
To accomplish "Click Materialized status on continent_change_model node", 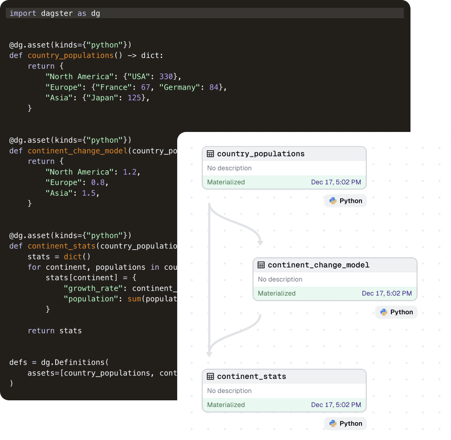I will (x=276, y=294).
